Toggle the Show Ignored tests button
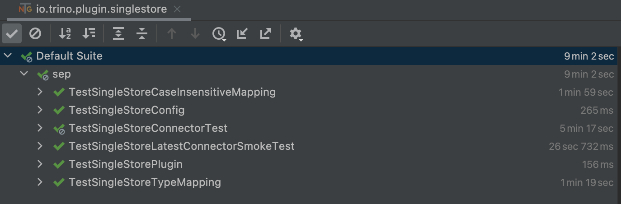The height and width of the screenshot is (204, 621). point(35,34)
